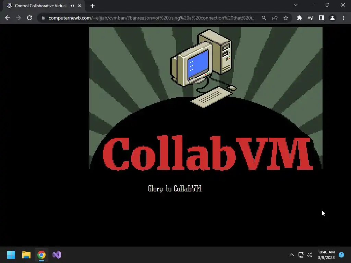Toggle the browser side panel
Screen dimensions: 351x263
322,18
